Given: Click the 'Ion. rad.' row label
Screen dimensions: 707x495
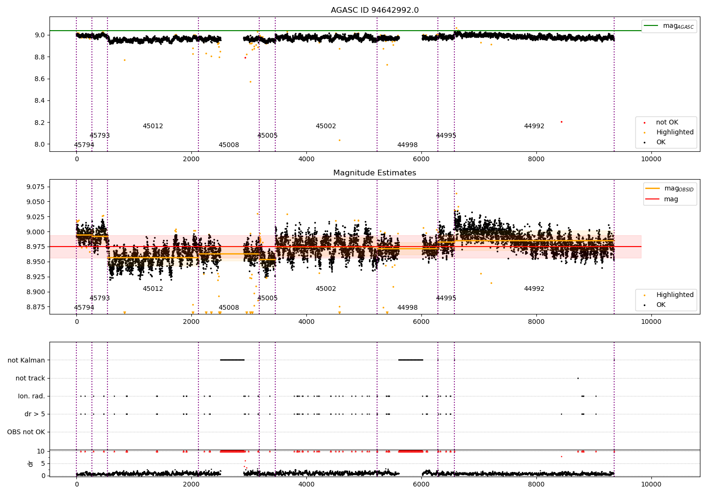Looking at the screenshot, I should (32, 396).
